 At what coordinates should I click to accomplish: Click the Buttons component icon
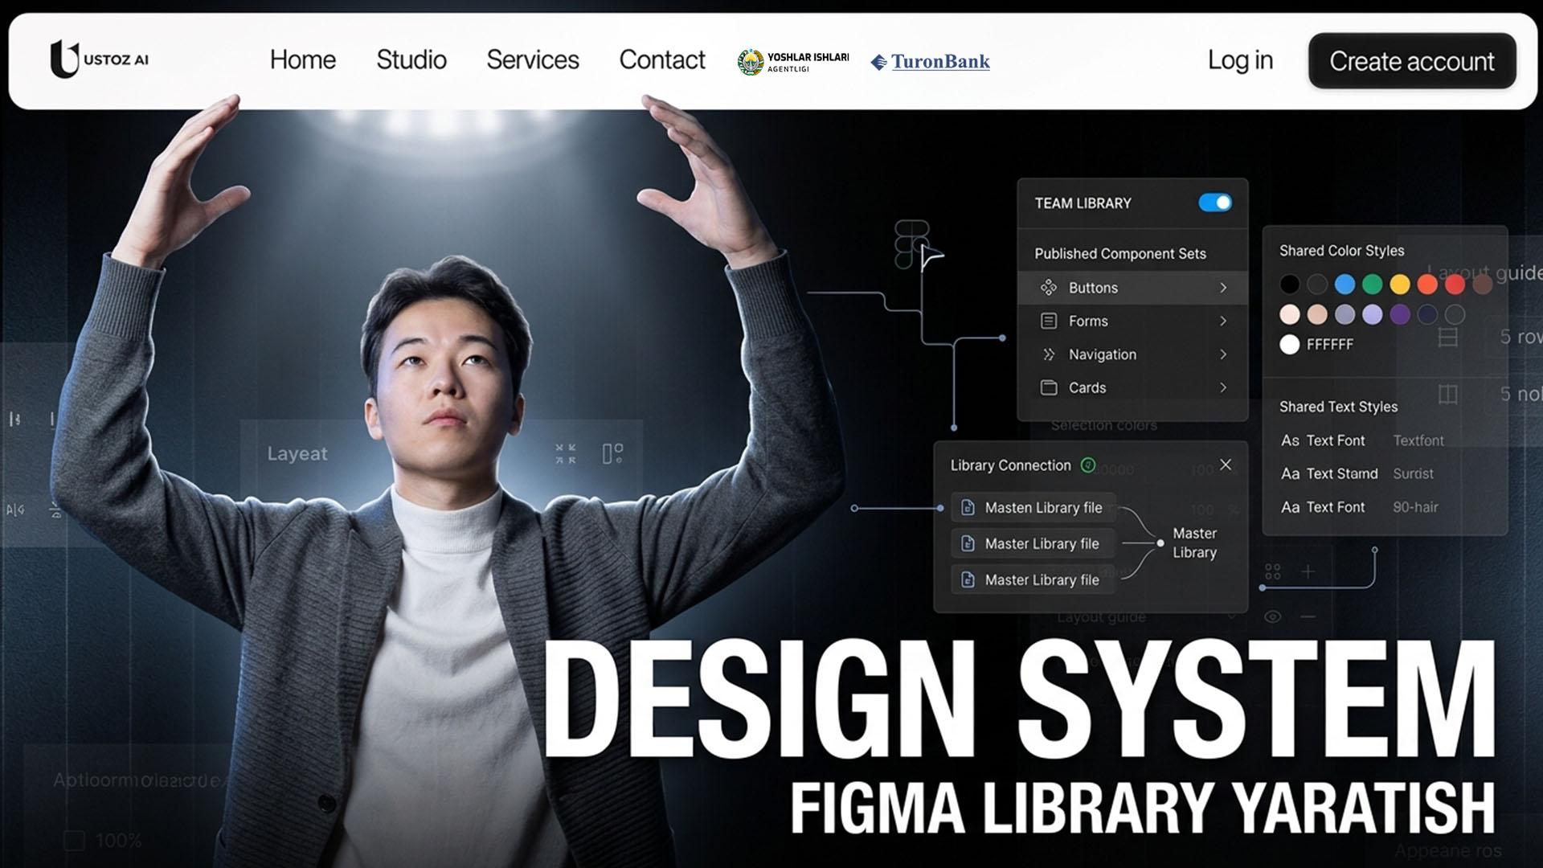point(1049,287)
